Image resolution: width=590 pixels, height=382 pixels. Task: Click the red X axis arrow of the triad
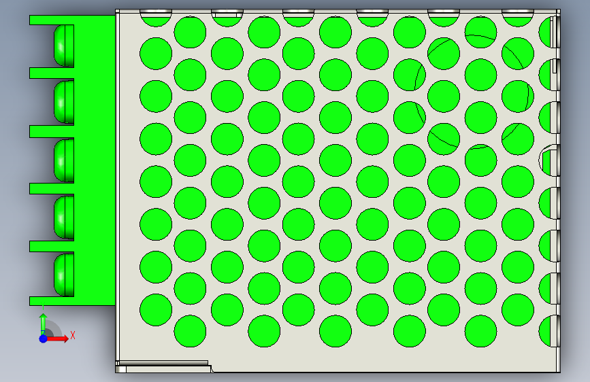58,338
